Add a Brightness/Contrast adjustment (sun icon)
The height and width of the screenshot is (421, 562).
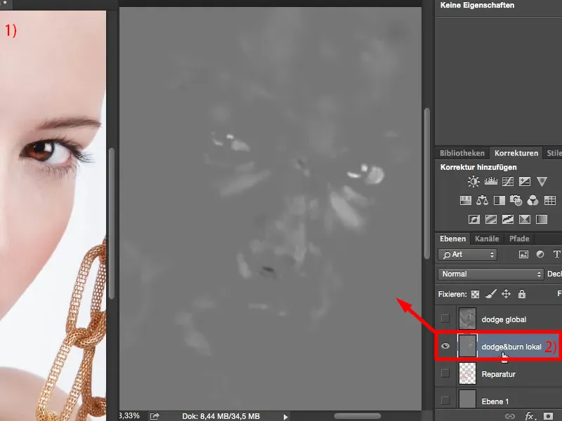tap(473, 182)
